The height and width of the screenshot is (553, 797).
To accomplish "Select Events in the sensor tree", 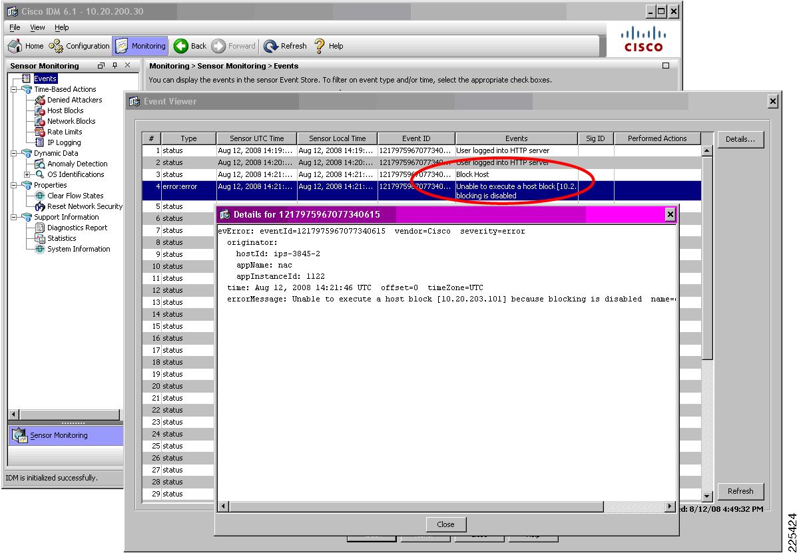I will click(x=45, y=79).
